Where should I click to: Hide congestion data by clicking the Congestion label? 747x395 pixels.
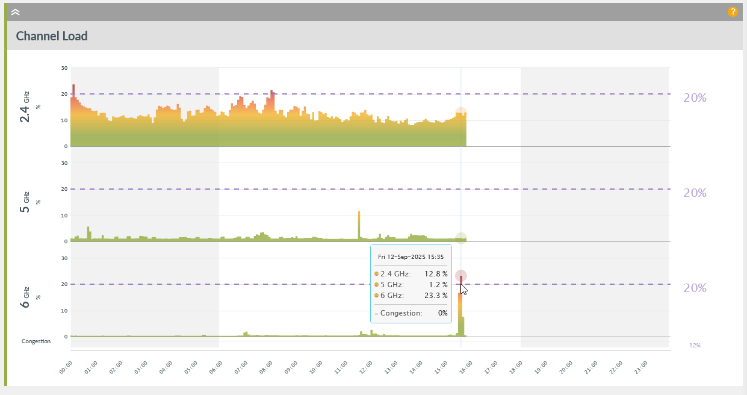click(36, 341)
